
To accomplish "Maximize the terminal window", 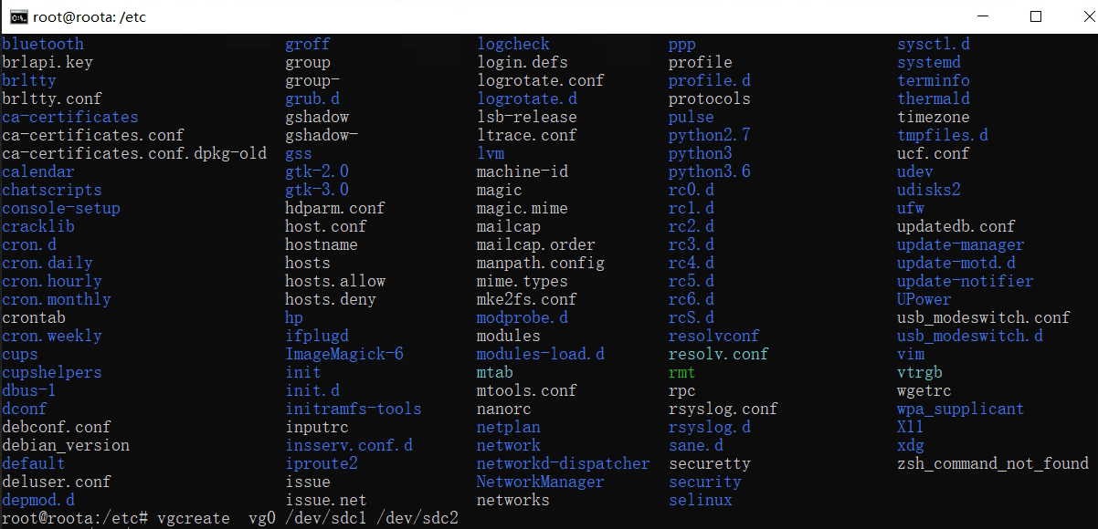I will click(1035, 16).
